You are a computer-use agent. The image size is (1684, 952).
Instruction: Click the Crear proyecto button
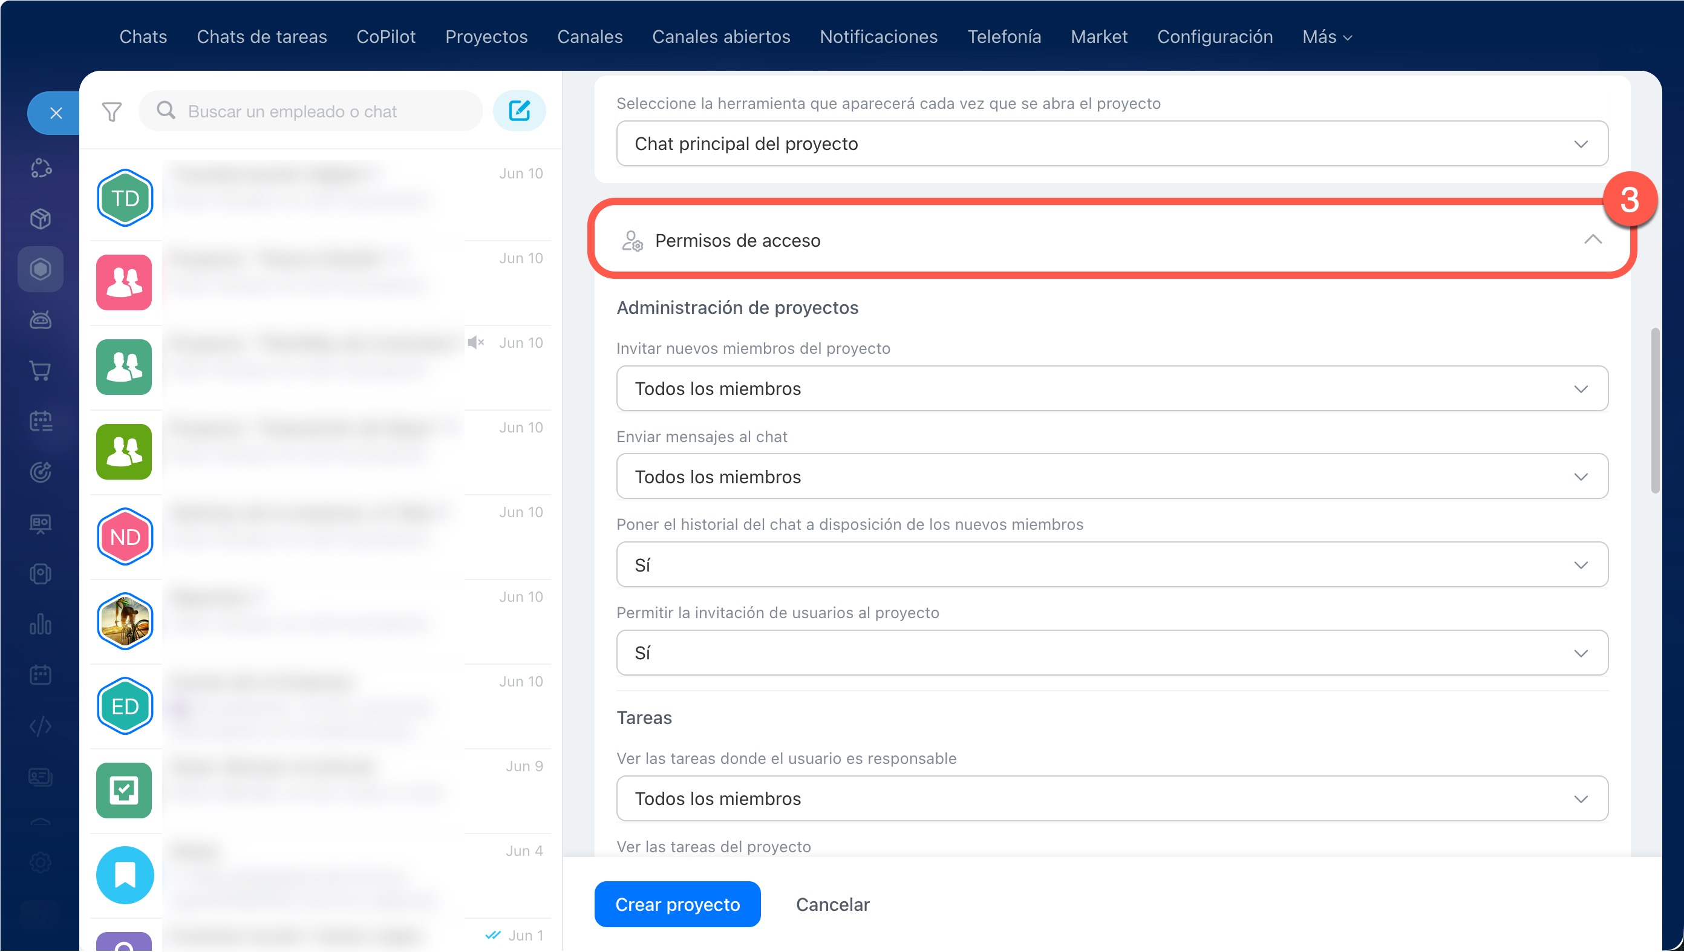(x=677, y=904)
